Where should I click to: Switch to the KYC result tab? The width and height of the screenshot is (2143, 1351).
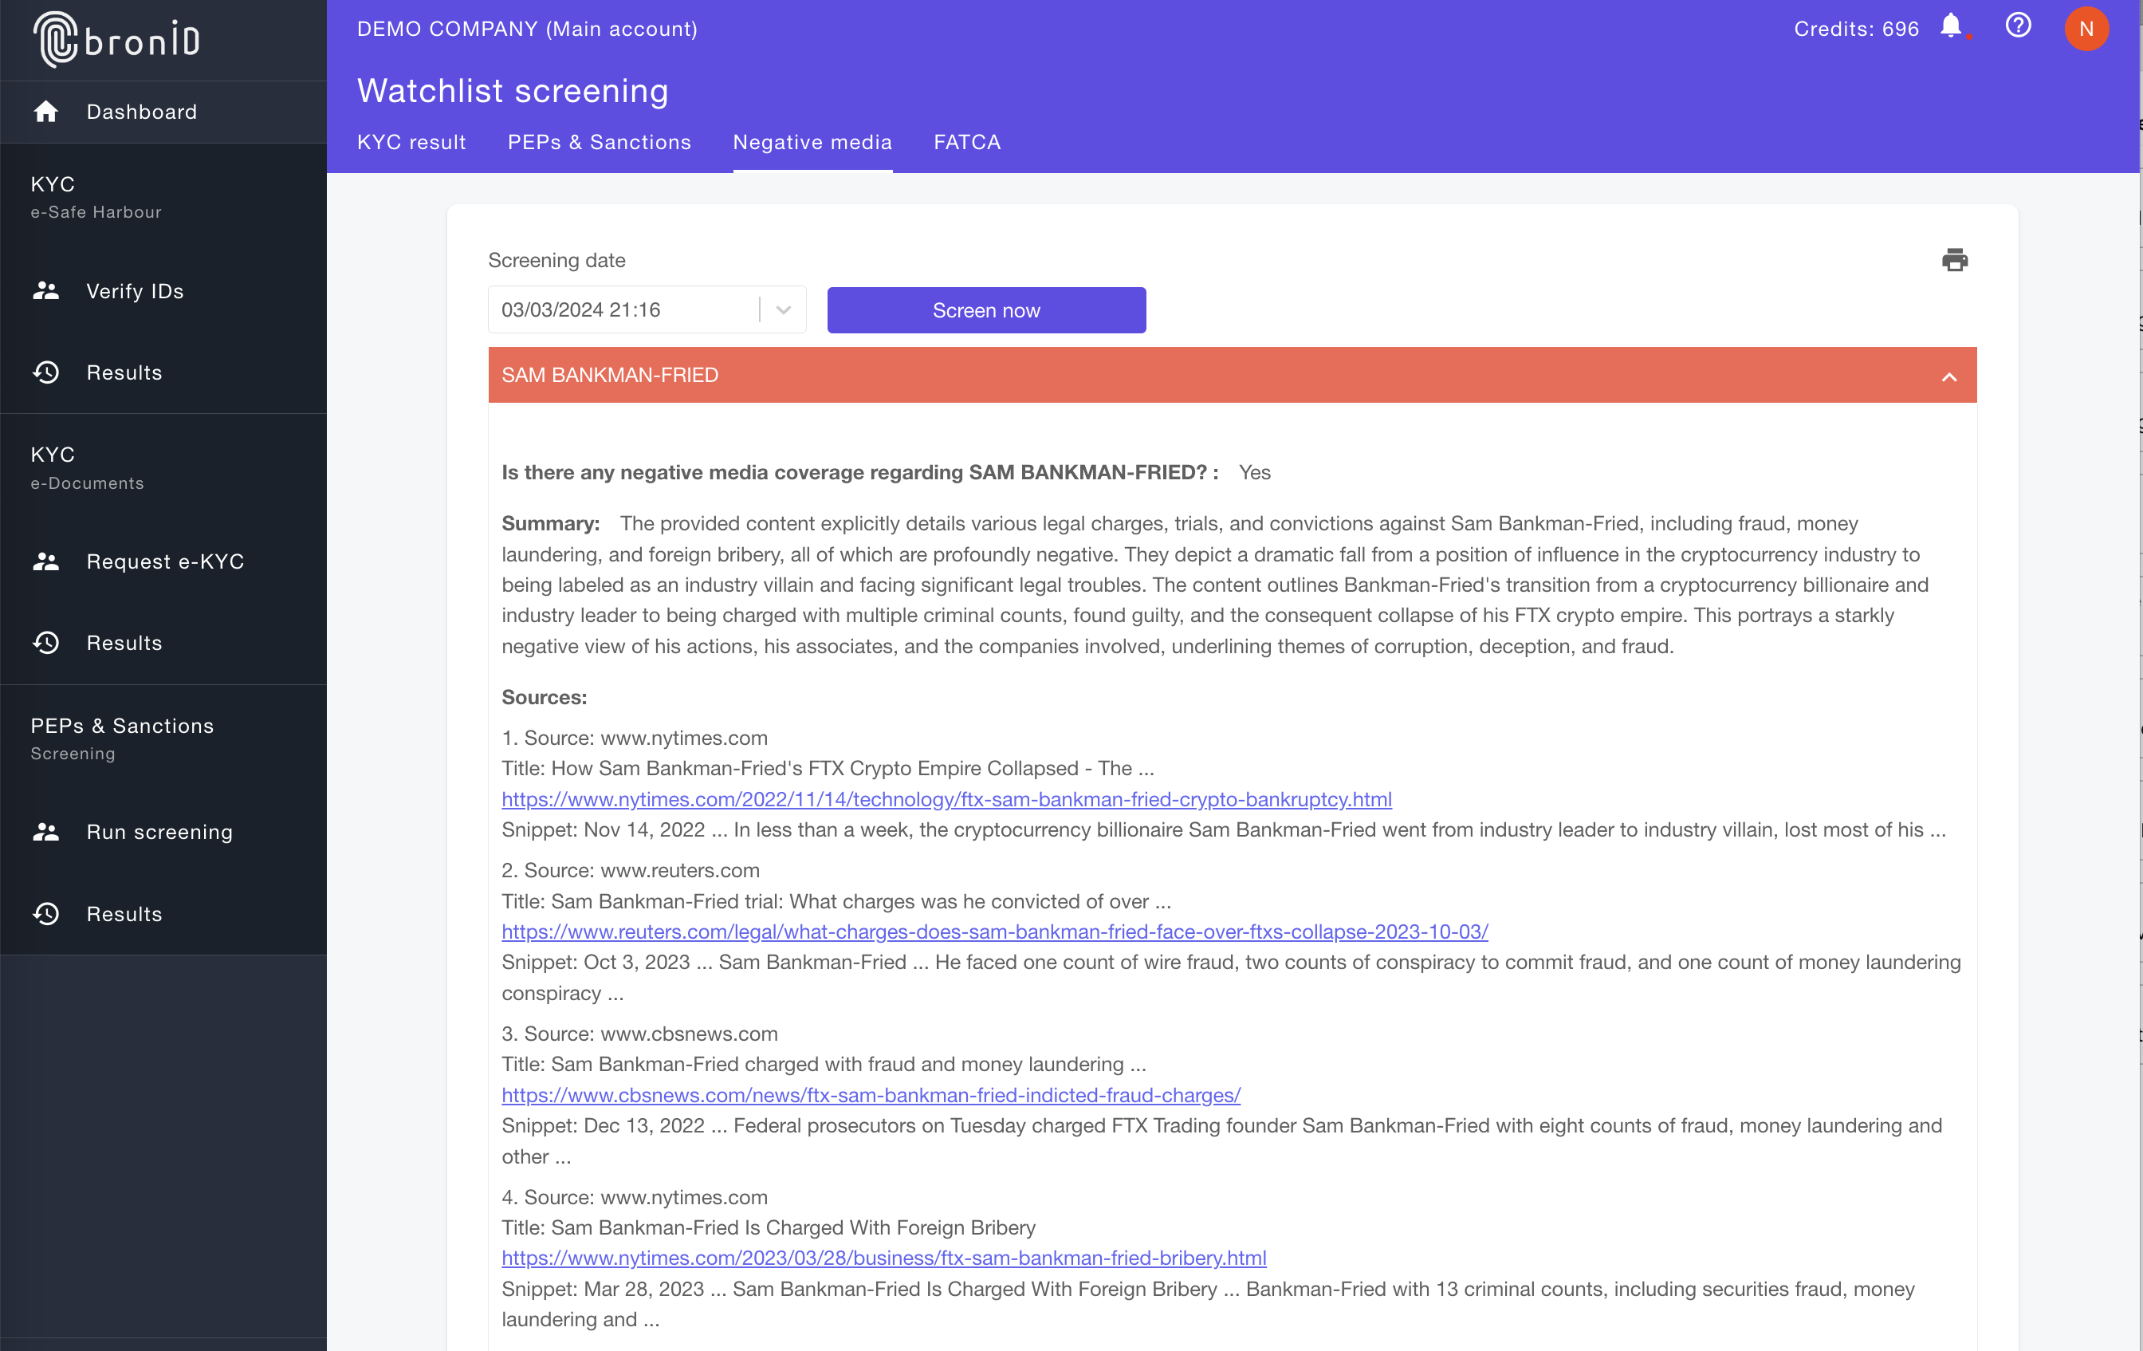pos(411,143)
